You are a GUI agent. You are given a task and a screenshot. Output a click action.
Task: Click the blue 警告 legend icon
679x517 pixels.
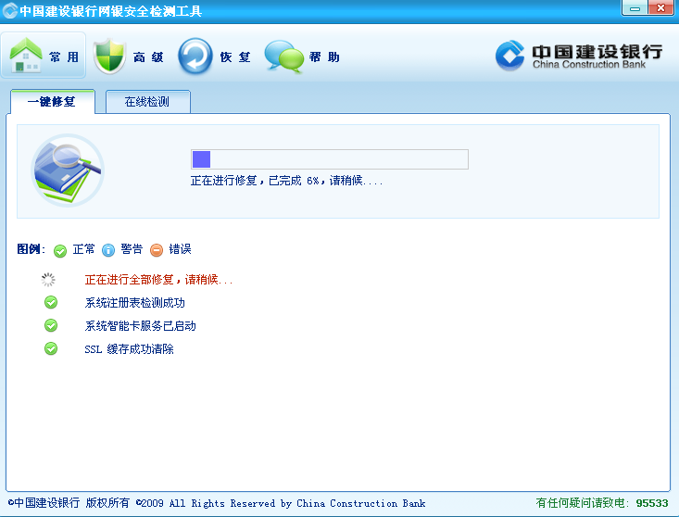click(x=108, y=250)
